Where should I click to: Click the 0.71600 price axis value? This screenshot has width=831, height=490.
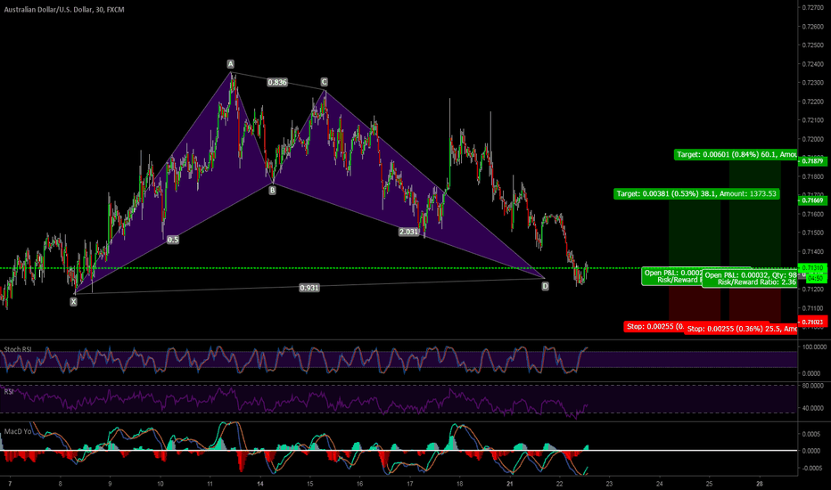[812, 214]
